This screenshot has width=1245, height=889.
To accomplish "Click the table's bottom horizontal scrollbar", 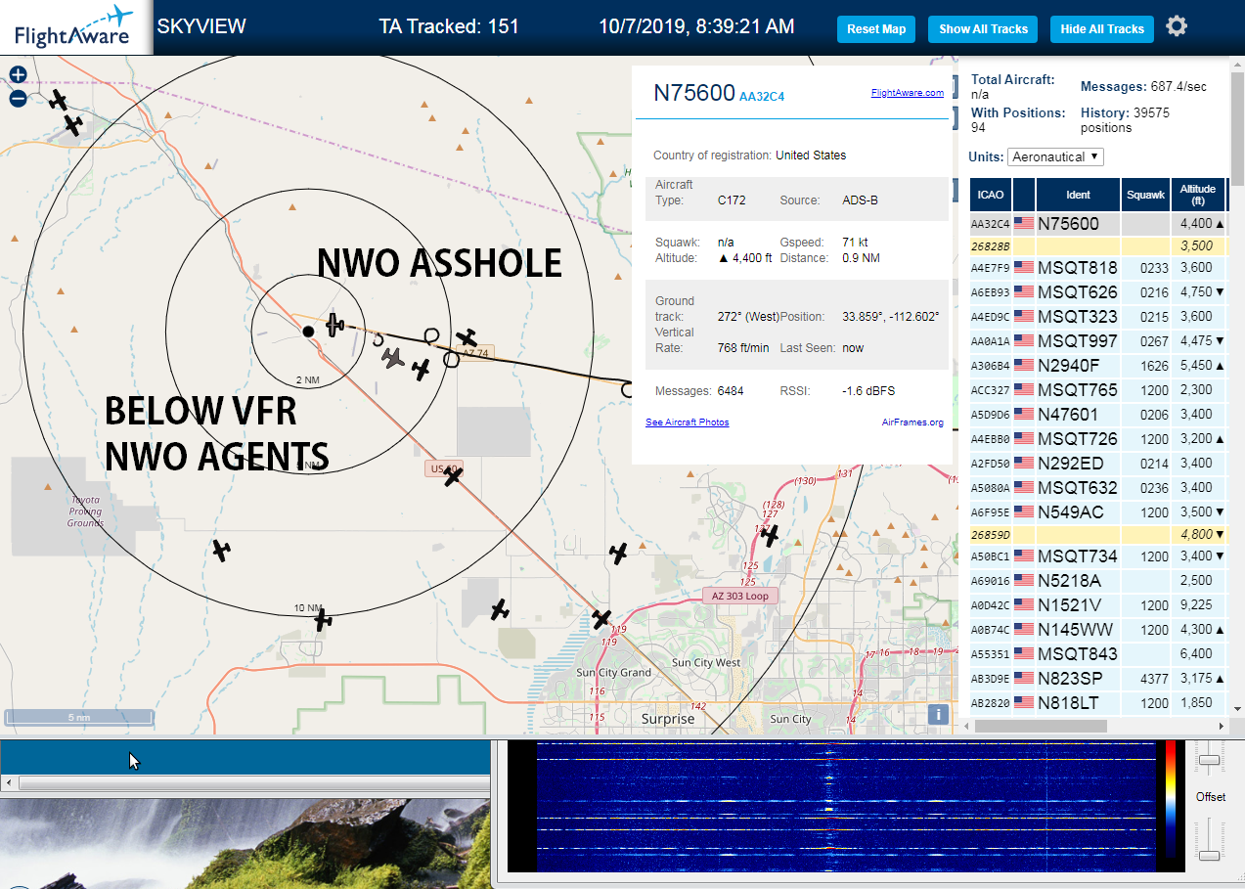I will coord(1041,727).
